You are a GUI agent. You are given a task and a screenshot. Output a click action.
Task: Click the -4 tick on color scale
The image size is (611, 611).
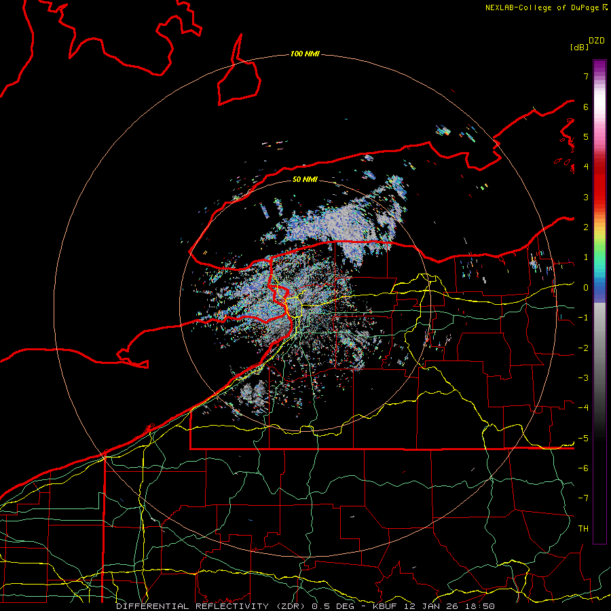tap(583, 407)
